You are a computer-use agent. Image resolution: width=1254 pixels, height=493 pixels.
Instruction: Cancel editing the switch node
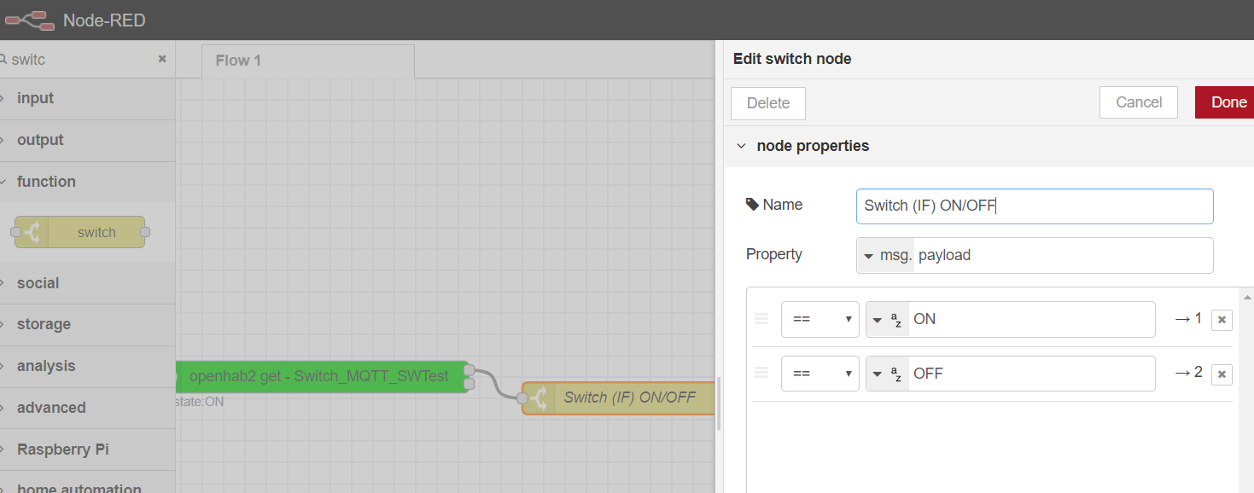(x=1138, y=102)
